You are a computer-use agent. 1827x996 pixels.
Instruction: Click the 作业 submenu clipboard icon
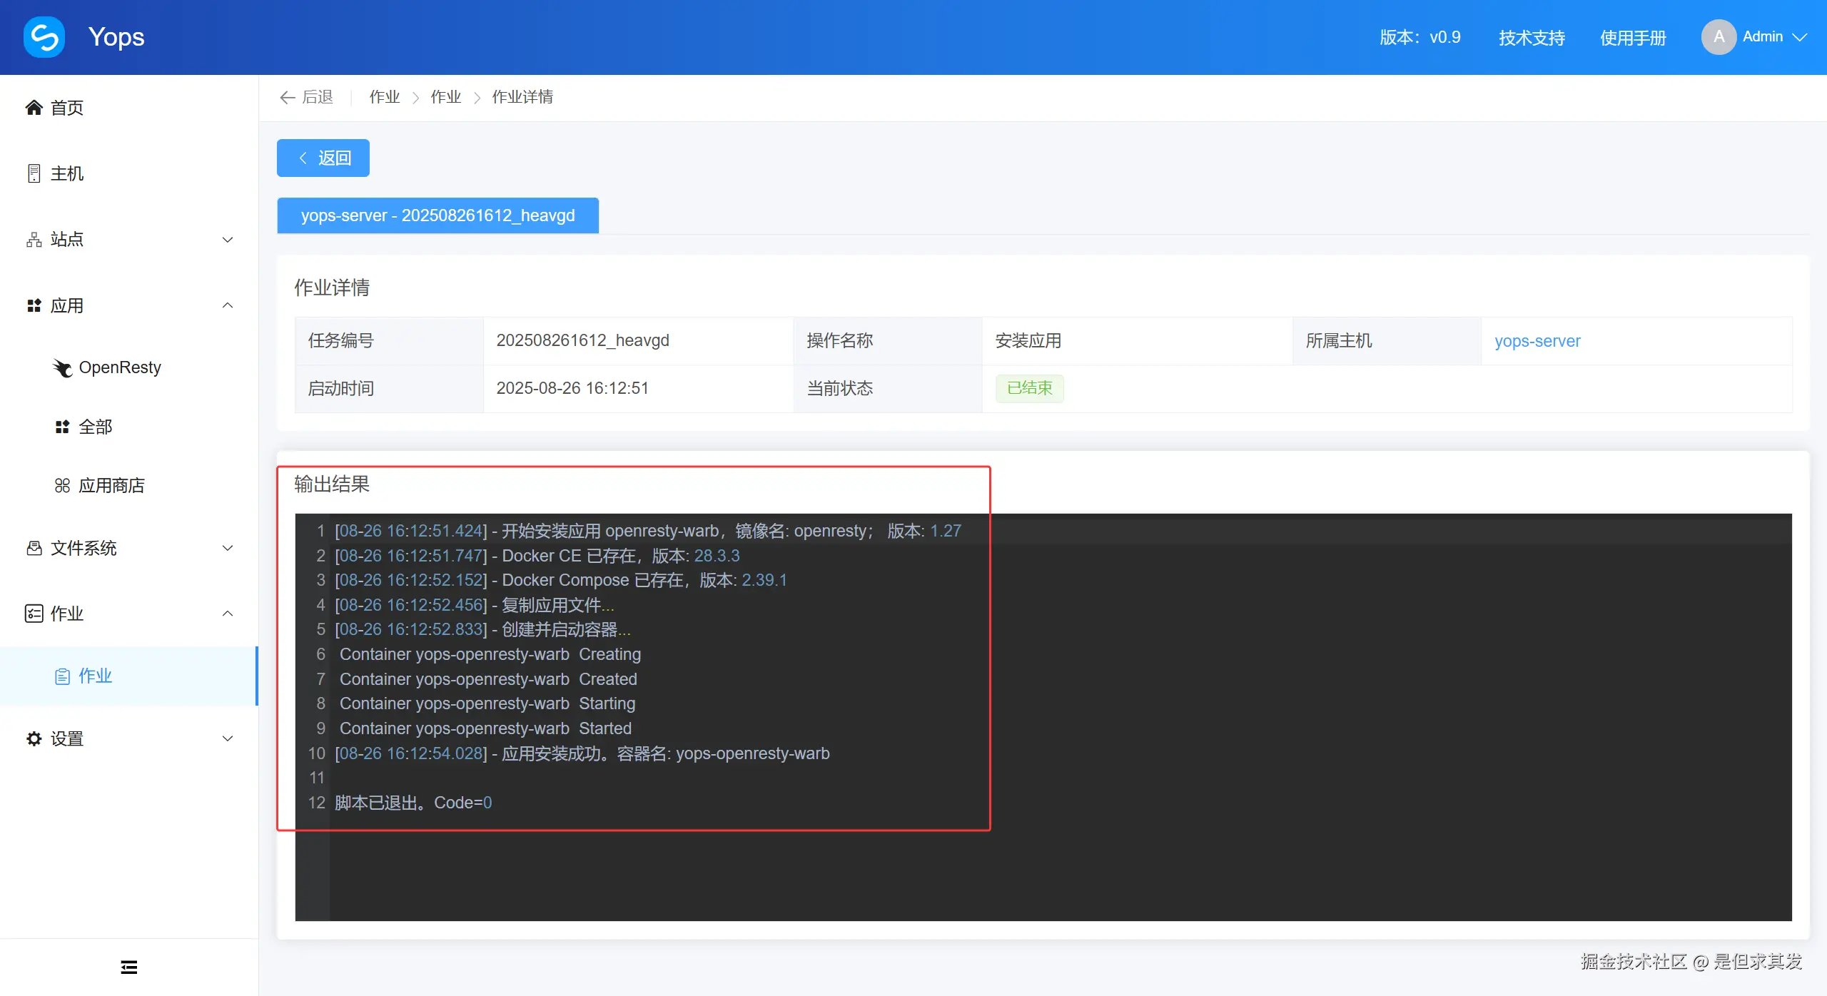point(62,676)
